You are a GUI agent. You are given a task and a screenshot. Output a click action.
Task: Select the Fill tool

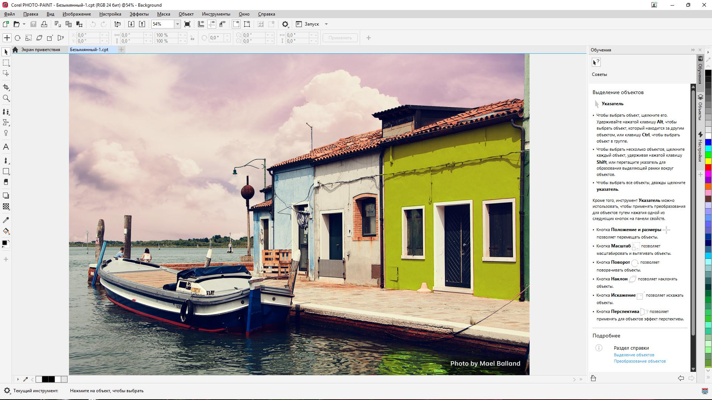(x=6, y=230)
